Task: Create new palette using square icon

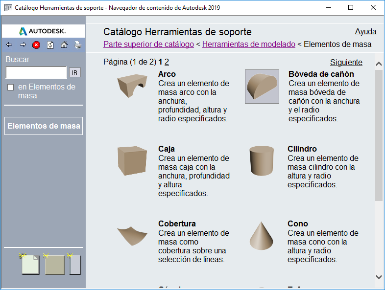Action: (54, 264)
